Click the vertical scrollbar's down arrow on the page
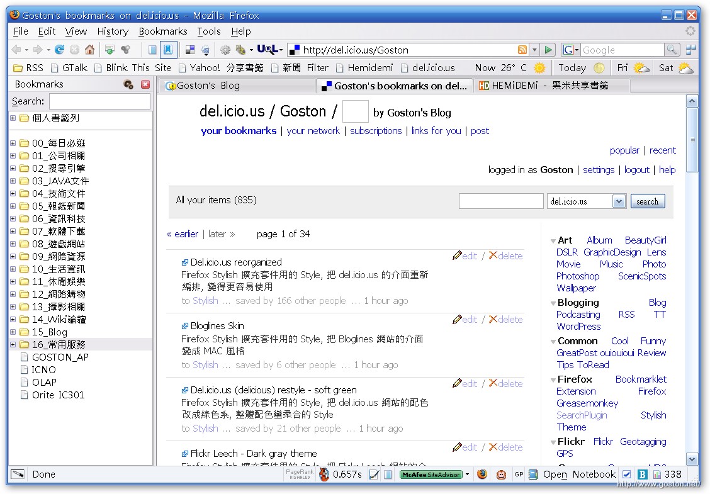Image resolution: width=710 pixels, height=494 pixels. [692, 459]
